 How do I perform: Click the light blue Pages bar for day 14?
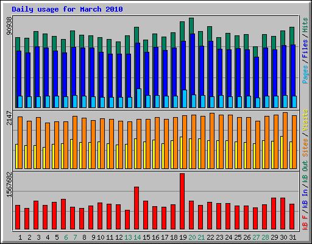tap(139, 98)
